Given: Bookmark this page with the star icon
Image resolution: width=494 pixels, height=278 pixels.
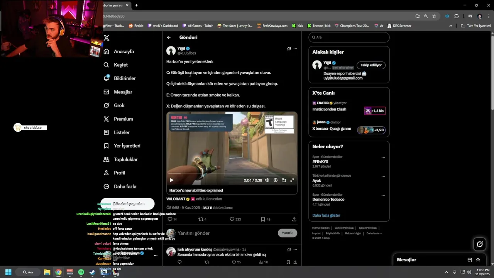Looking at the screenshot, I should (434, 16).
